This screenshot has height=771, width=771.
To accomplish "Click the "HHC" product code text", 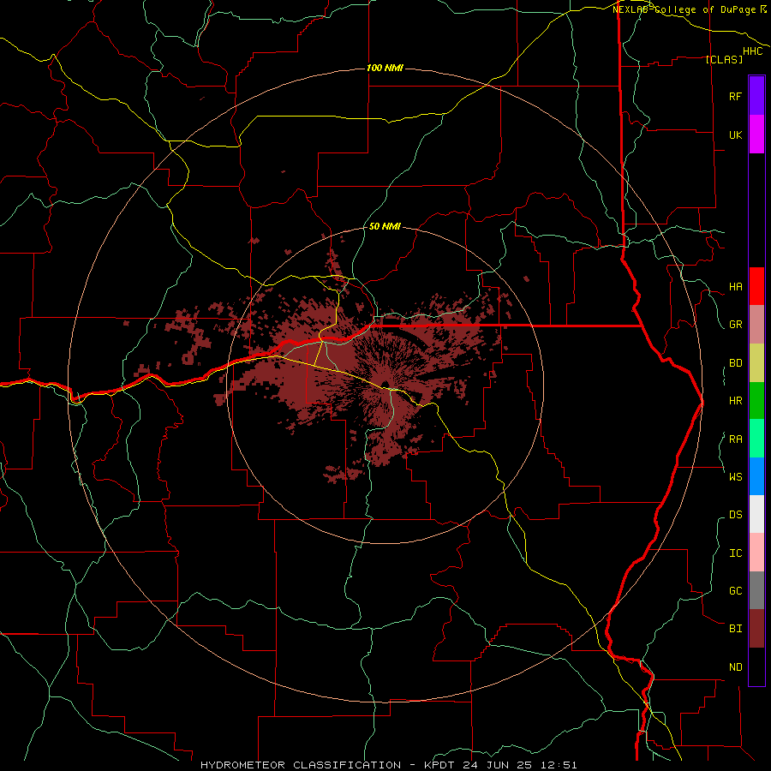I will point(752,51).
